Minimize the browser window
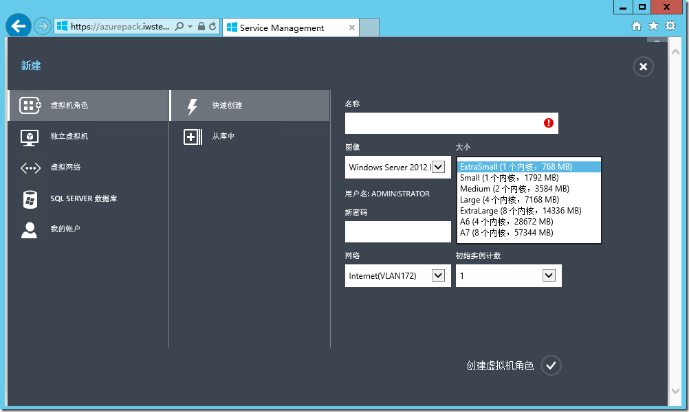Viewport: 689px width, 412px height. point(623,7)
